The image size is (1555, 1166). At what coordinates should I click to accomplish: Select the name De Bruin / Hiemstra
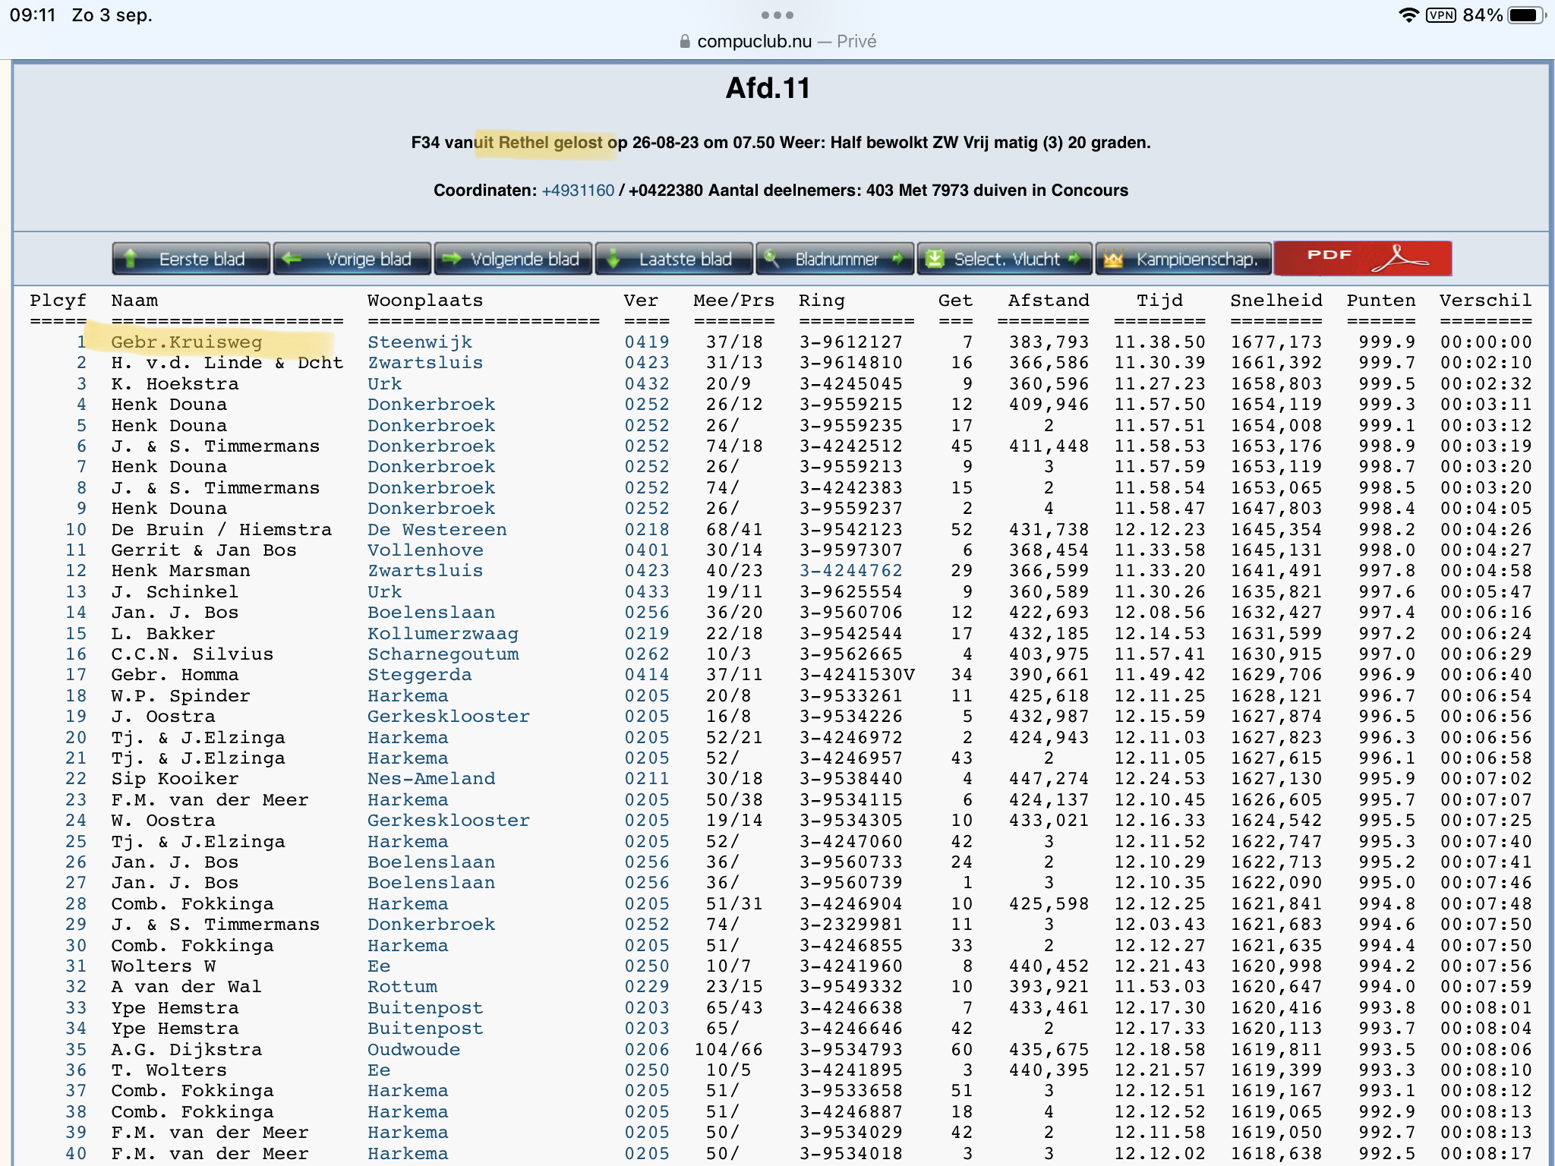click(222, 530)
